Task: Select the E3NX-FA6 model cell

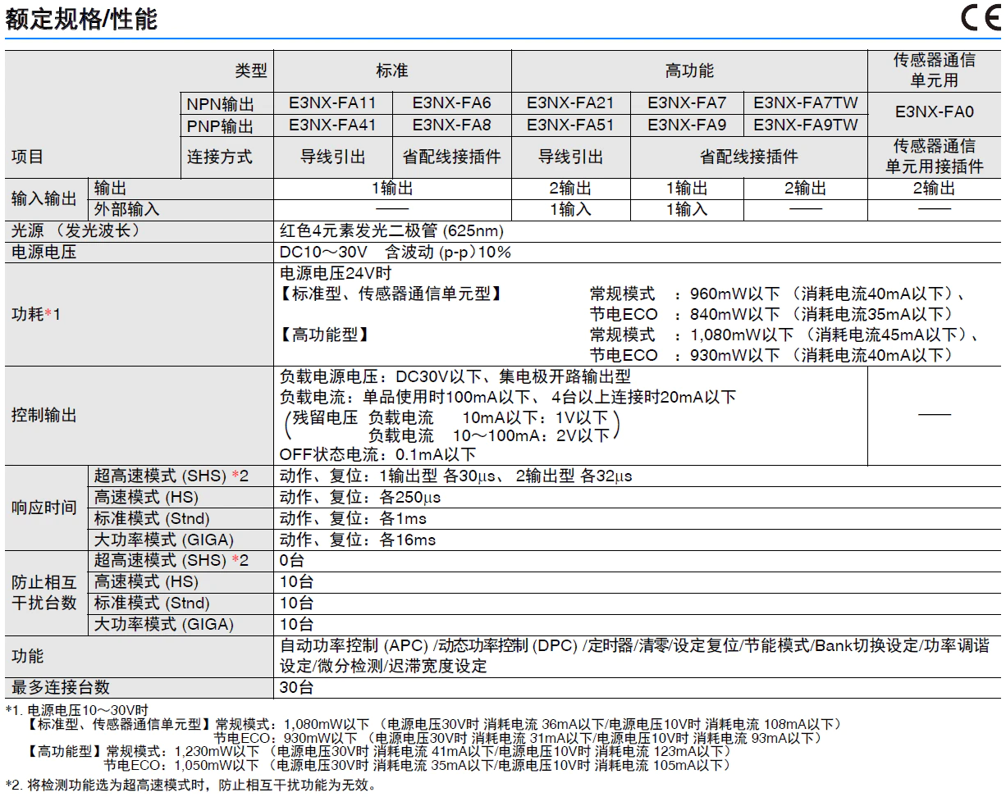Action: [451, 103]
